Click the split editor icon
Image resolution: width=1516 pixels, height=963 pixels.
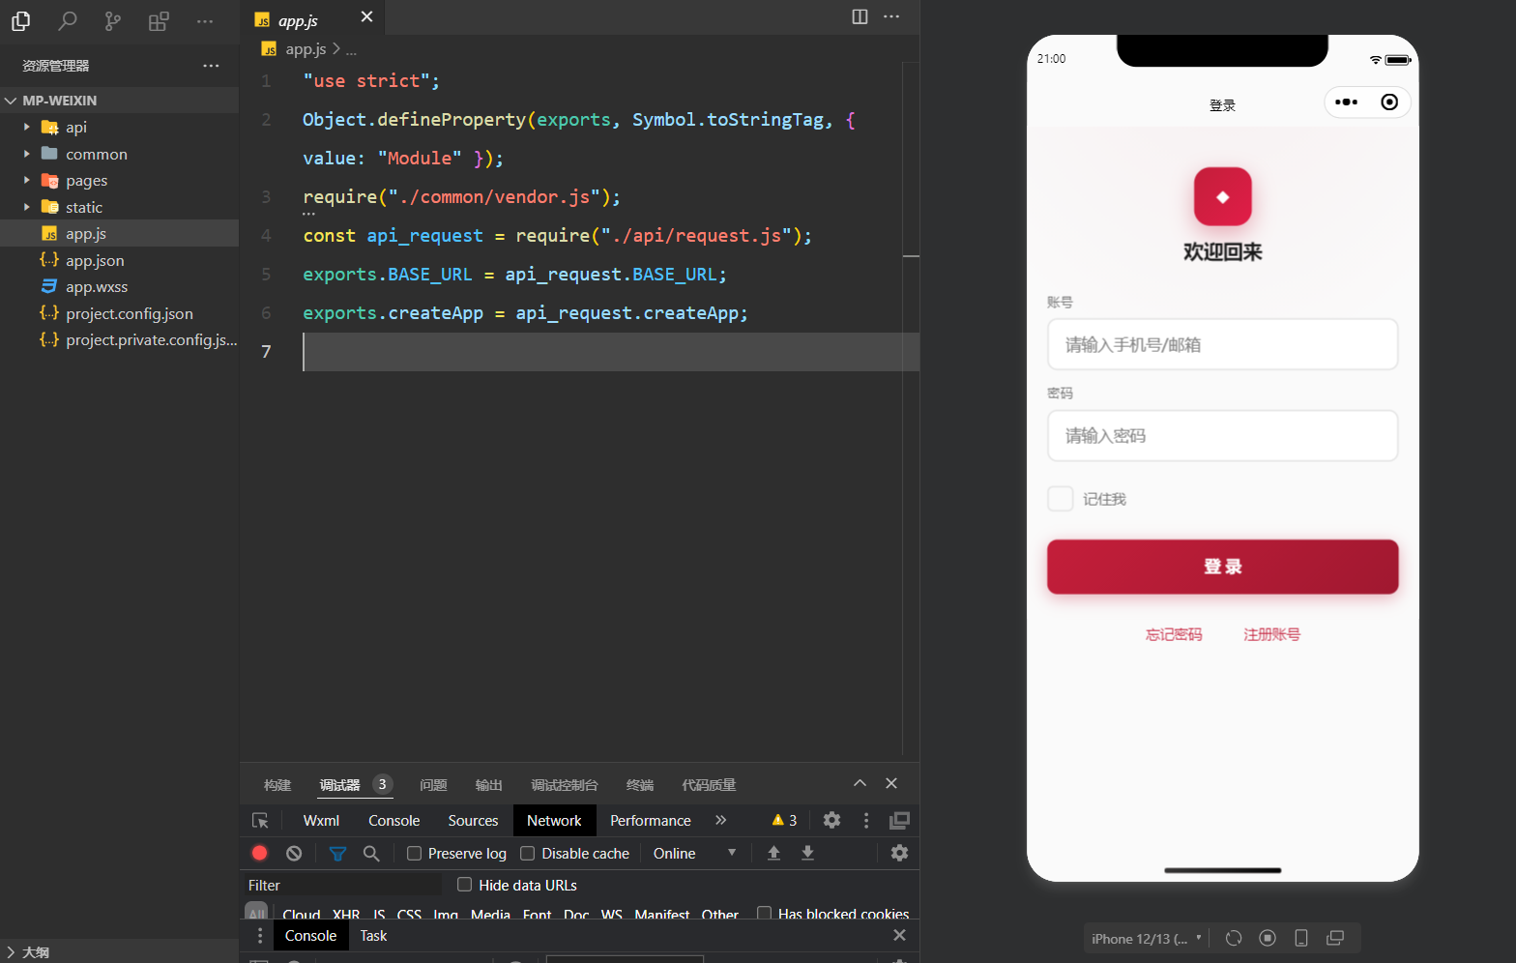pos(860,16)
